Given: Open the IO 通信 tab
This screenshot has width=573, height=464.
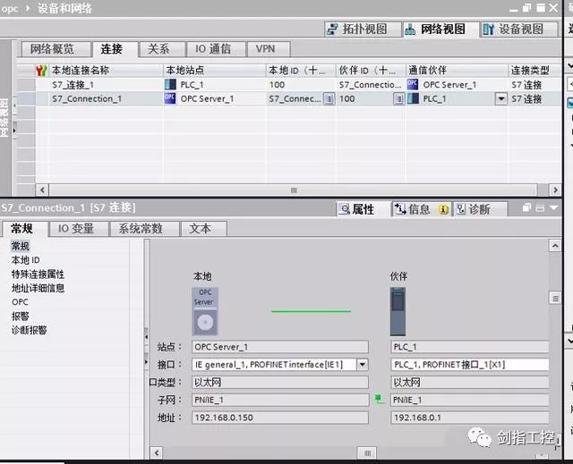Looking at the screenshot, I should (212, 49).
